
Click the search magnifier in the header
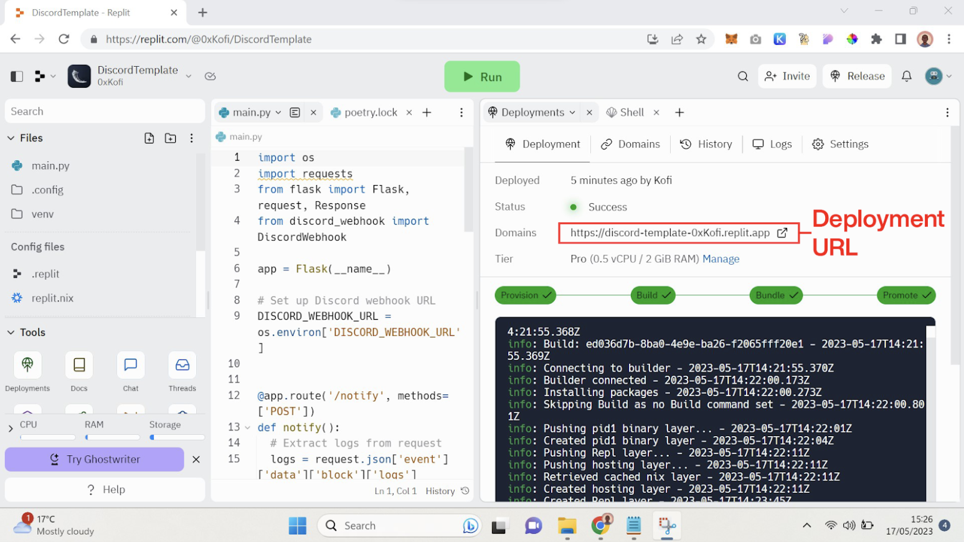(743, 76)
